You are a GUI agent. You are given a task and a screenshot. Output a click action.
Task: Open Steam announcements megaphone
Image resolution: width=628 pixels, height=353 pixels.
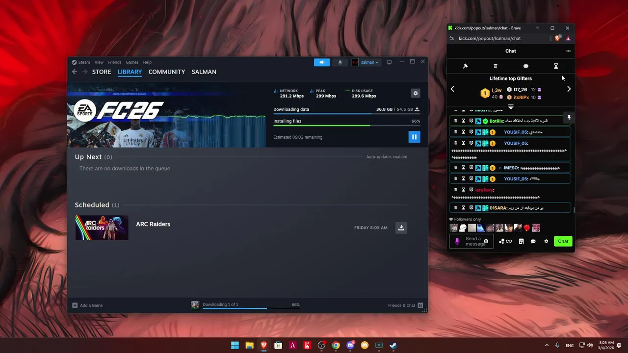[322, 62]
